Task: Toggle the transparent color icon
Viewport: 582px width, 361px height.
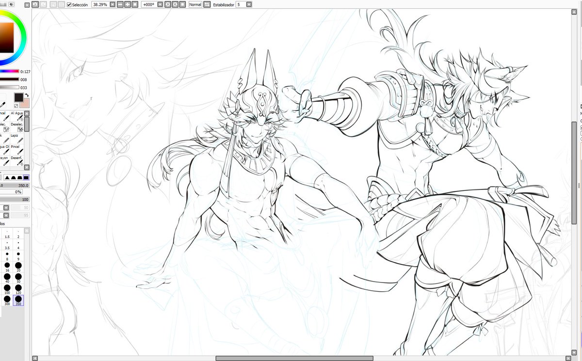Action: [16, 106]
